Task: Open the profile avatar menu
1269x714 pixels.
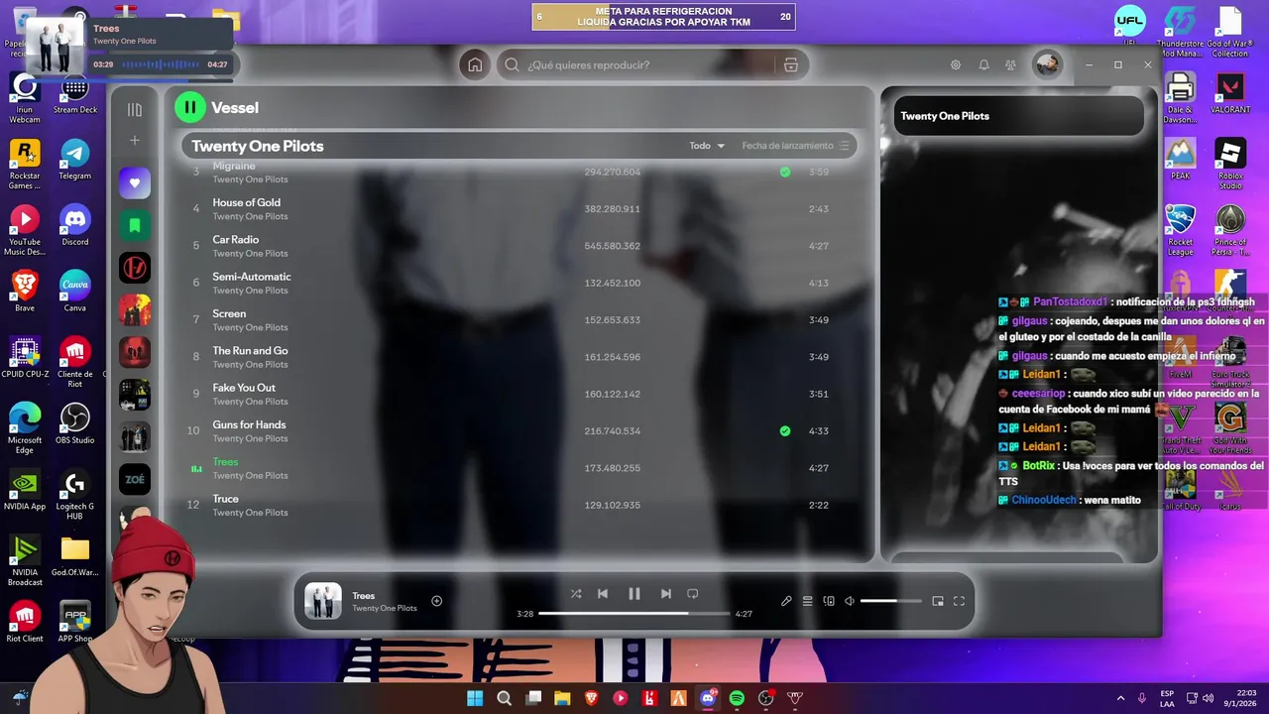Action: (1047, 64)
